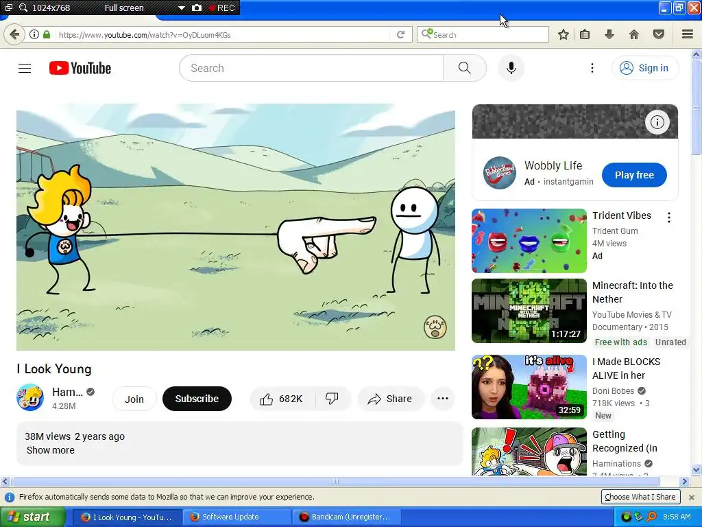Subscribe to the channel
This screenshot has width=702, height=527.
pos(197,399)
